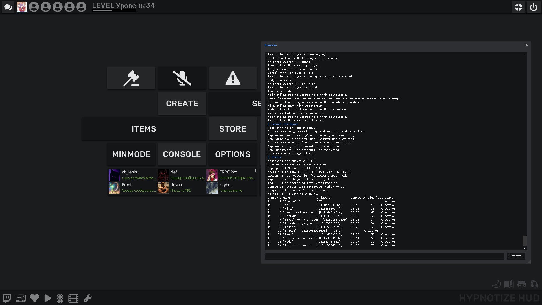
Task: Click the GameBanana banana icon
Action: (497, 284)
